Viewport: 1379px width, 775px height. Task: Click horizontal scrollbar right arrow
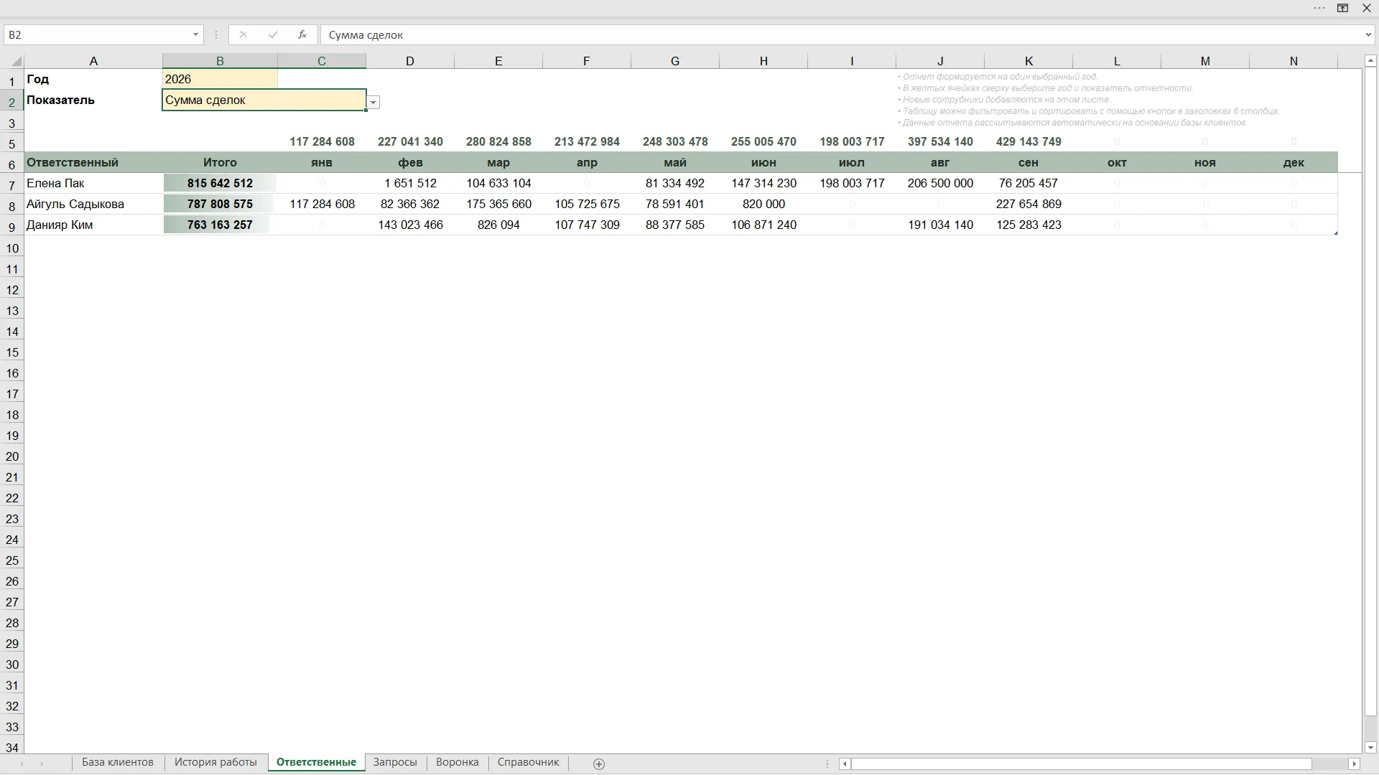coord(1355,764)
